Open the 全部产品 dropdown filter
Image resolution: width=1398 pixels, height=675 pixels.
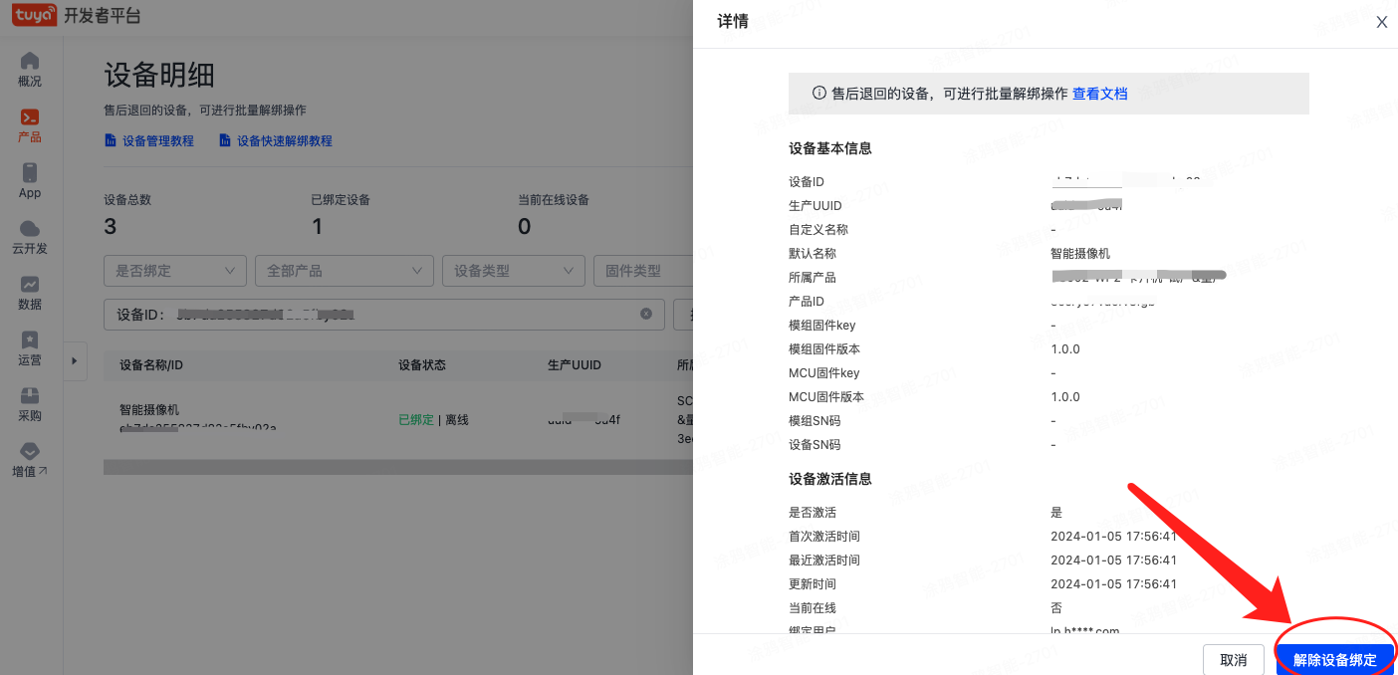tap(345, 271)
